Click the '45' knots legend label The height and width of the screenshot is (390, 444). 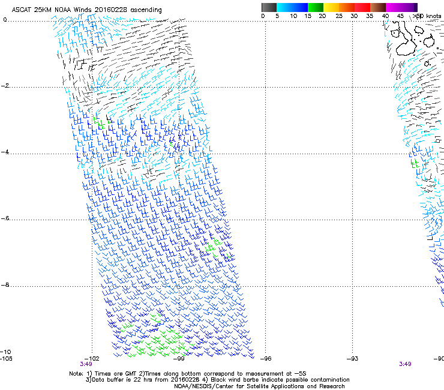400,16
